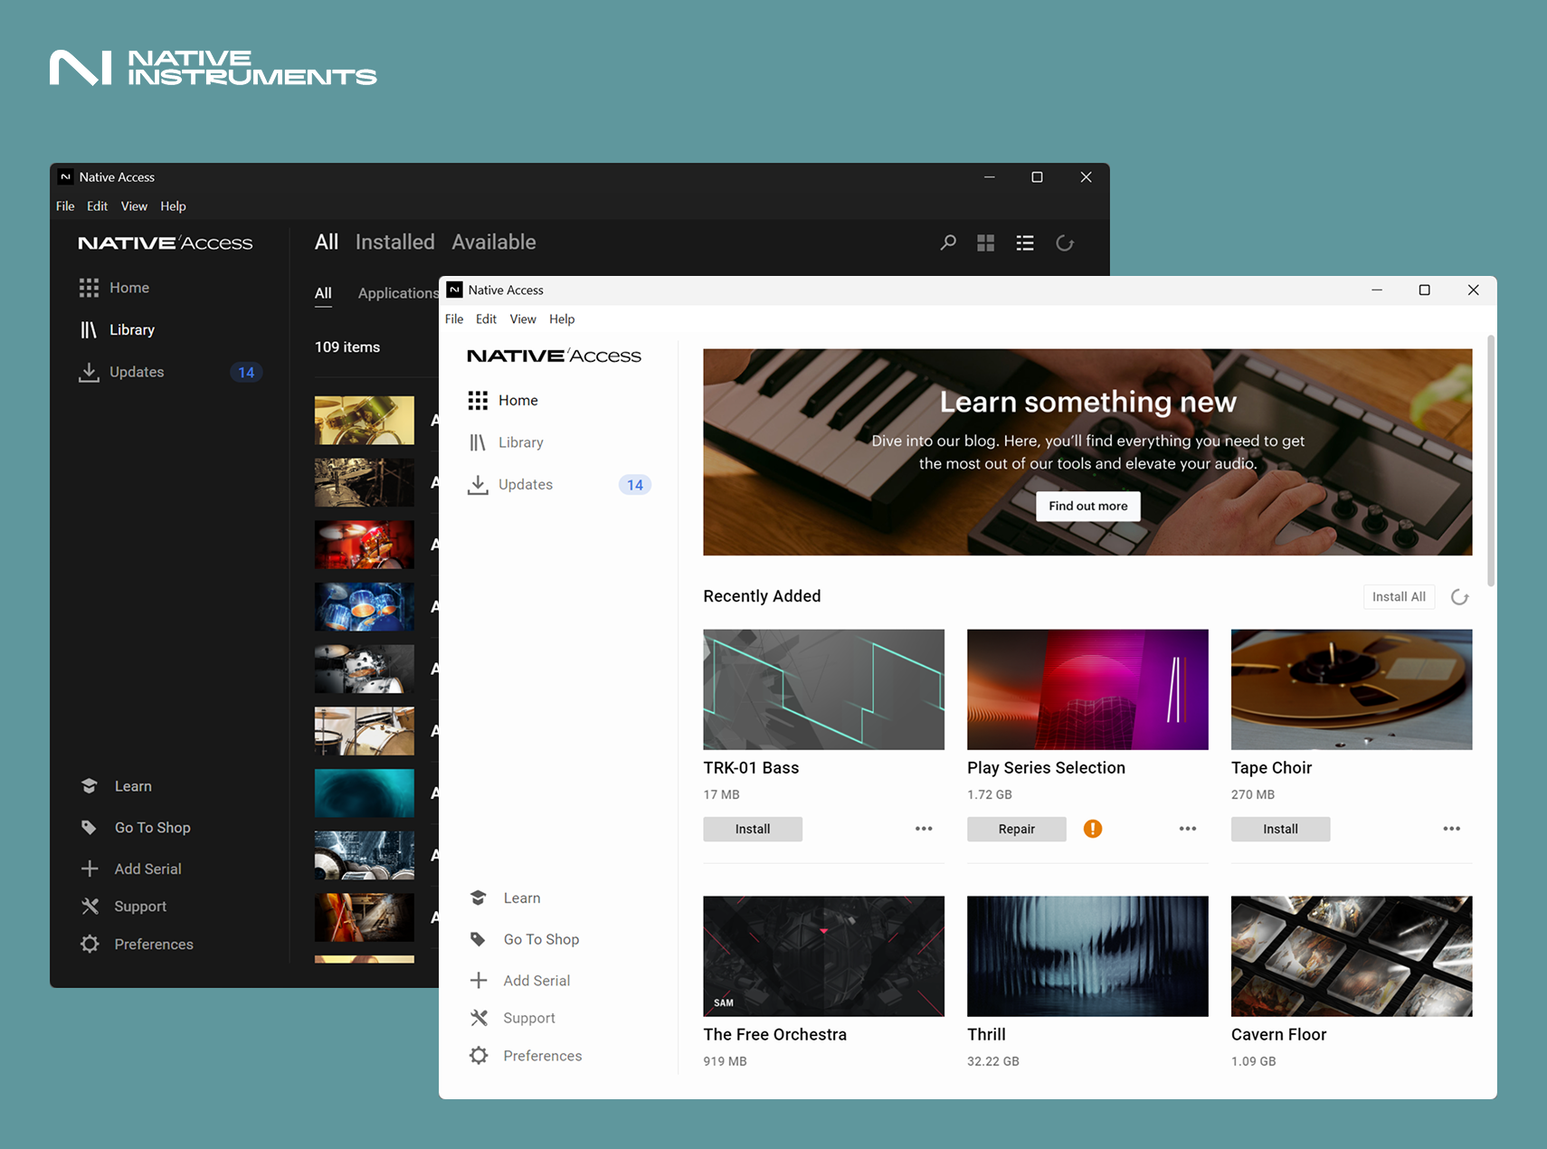
Task: Click Home grid icon in light window
Action: (x=478, y=400)
